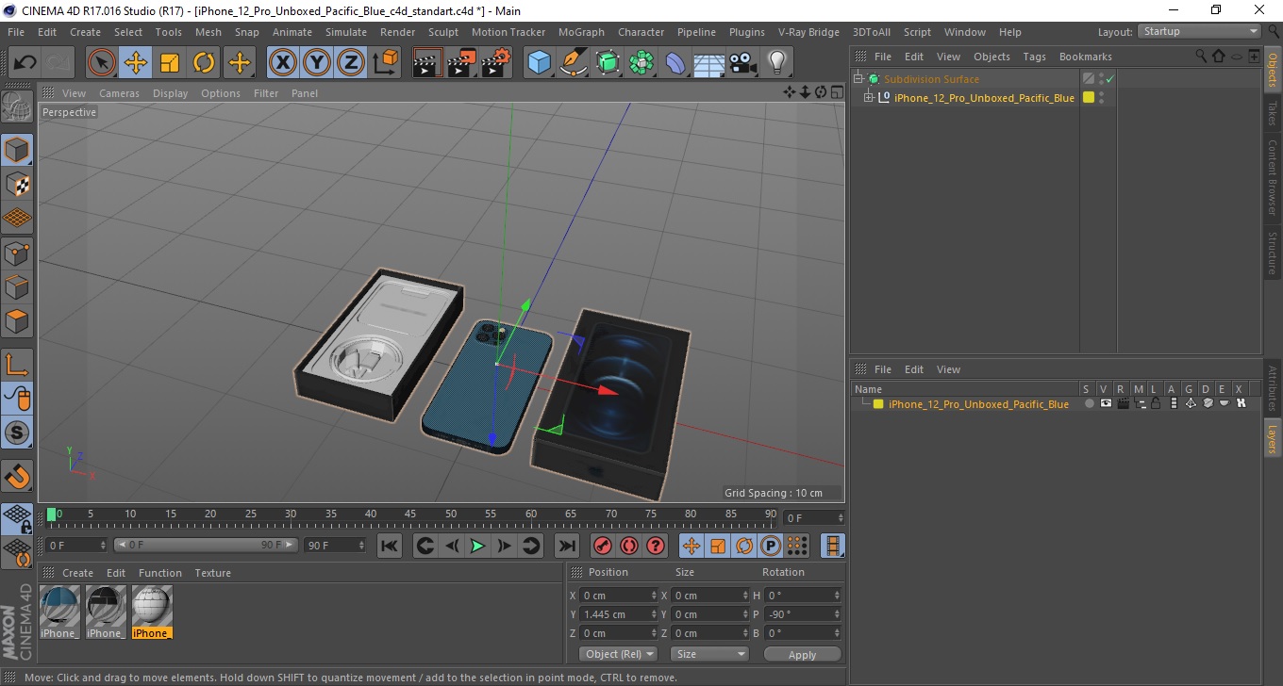
Task: Click the end frame 90 F spinner
Action: point(361,546)
